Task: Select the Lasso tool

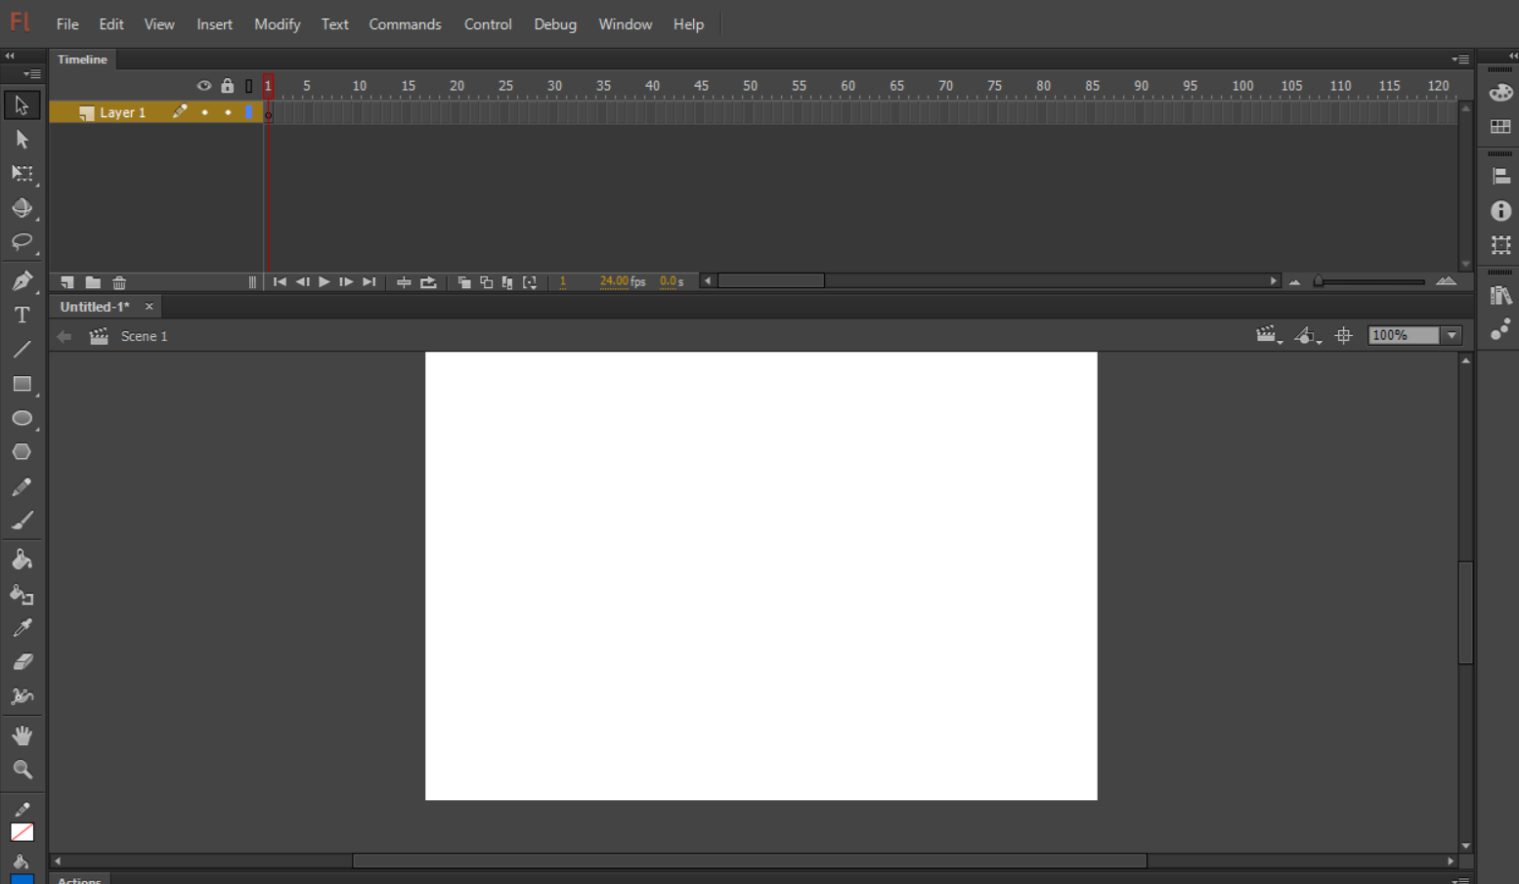Action: tap(22, 241)
